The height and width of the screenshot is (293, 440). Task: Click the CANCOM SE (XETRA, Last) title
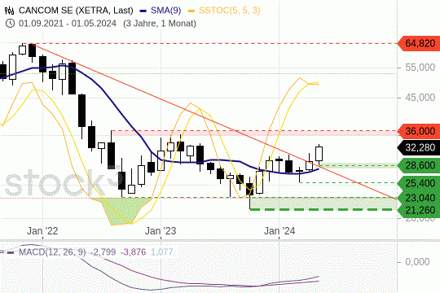pyautogui.click(x=76, y=11)
